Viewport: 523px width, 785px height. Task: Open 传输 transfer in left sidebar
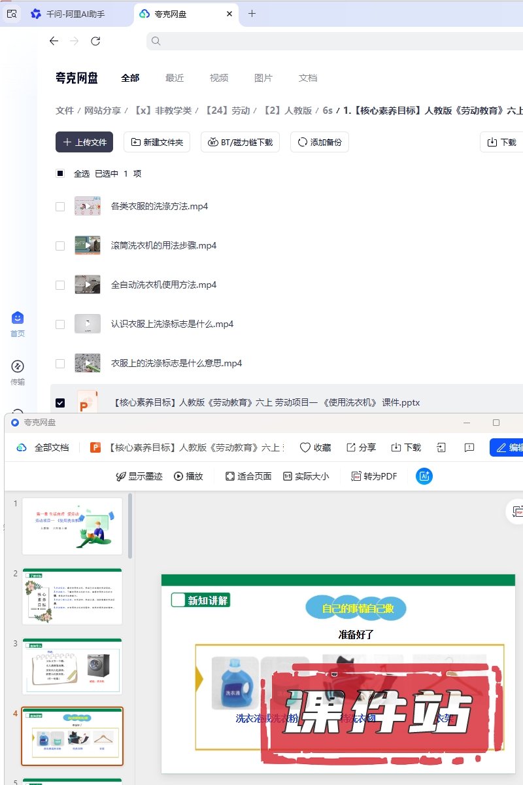[18, 367]
